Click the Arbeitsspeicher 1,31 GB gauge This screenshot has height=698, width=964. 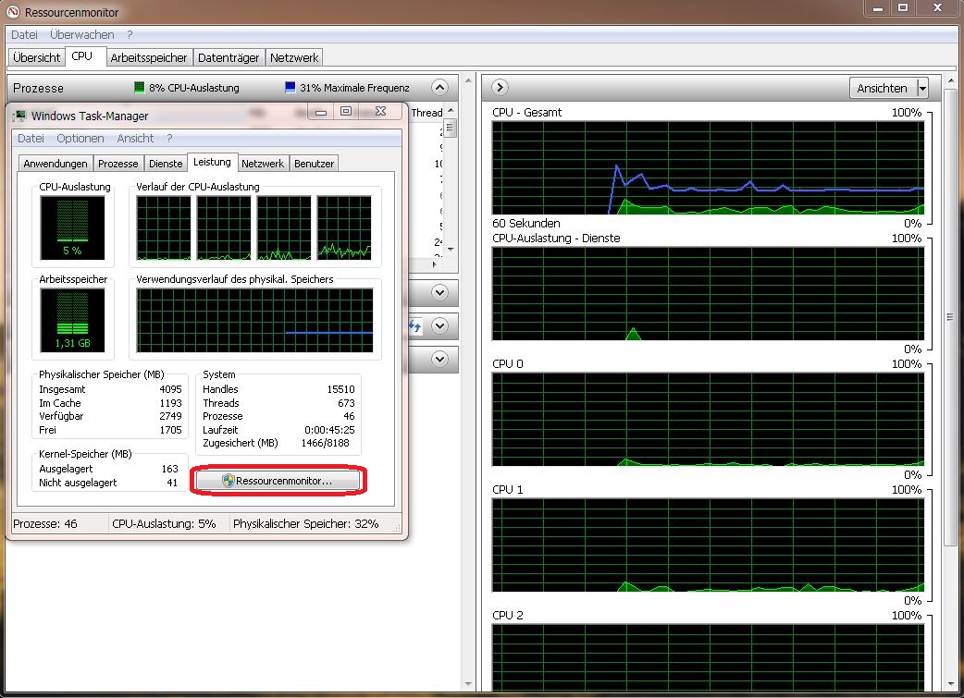click(72, 320)
